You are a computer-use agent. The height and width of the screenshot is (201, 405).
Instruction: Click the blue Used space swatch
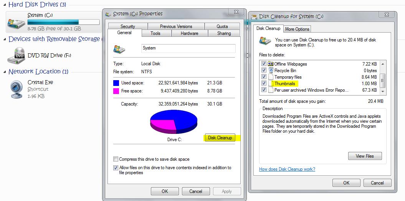click(x=117, y=83)
